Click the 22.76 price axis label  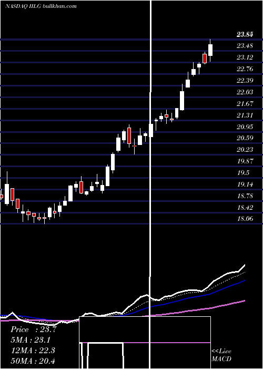[245, 69]
